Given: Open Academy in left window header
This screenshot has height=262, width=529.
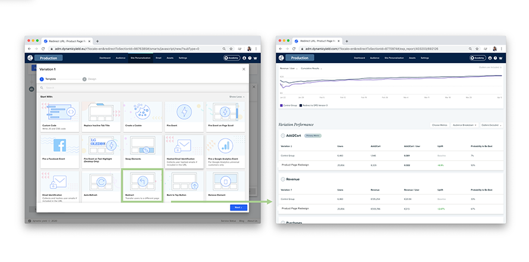Looking at the screenshot, I should pyautogui.click(x=231, y=58).
